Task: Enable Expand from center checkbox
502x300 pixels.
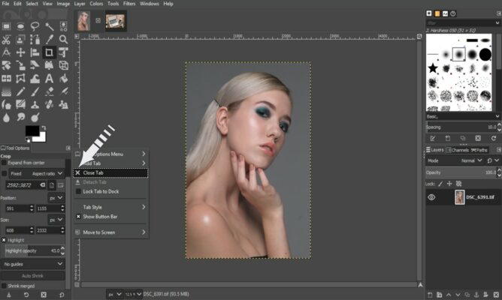Action: pos(4,163)
